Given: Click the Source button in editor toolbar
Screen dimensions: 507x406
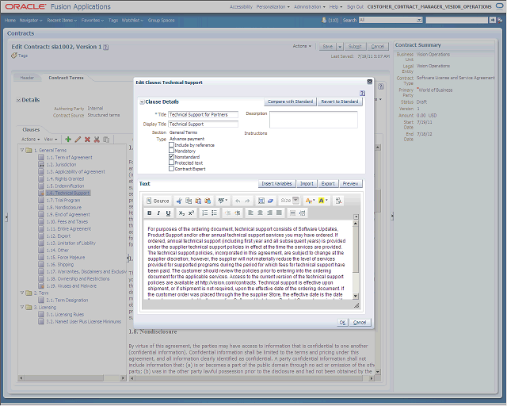Looking at the screenshot, I should [158, 201].
